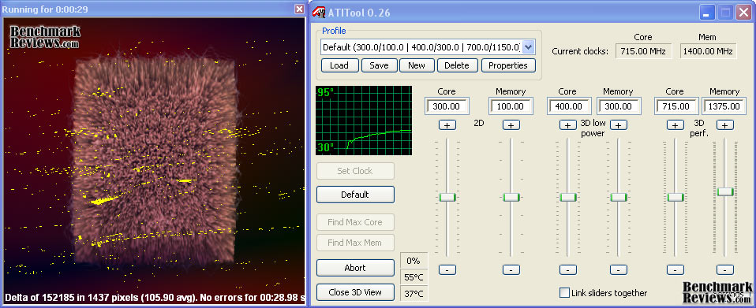Click the Load profile button

pyautogui.click(x=339, y=65)
